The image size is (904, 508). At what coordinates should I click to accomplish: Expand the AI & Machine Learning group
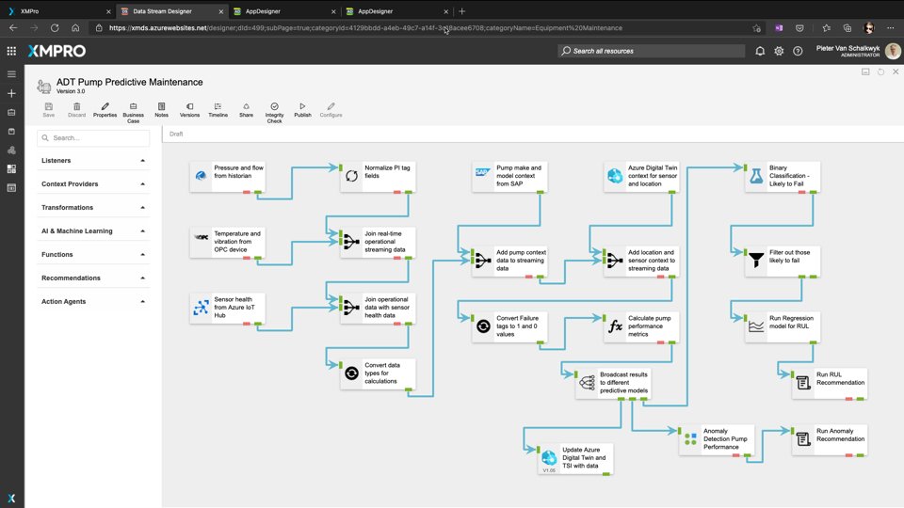point(93,231)
